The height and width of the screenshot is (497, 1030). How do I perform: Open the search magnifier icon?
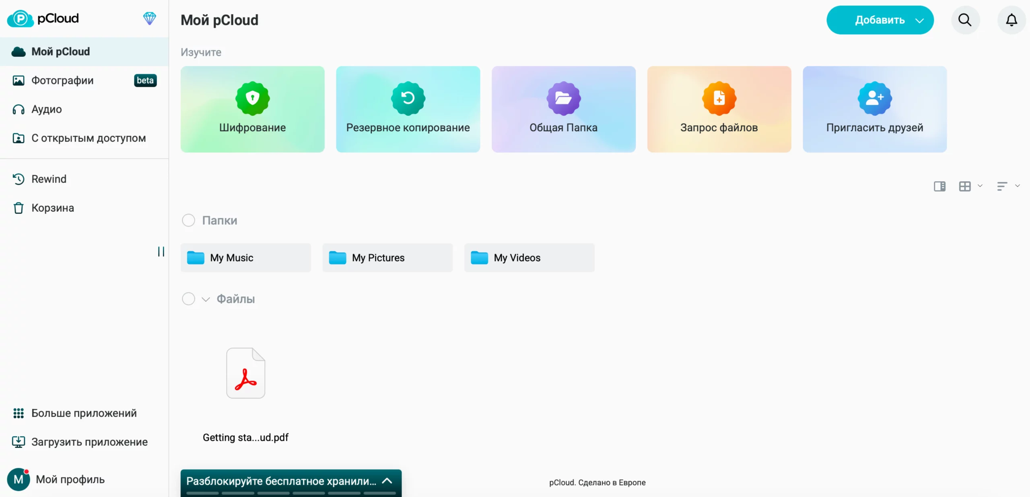(x=965, y=20)
